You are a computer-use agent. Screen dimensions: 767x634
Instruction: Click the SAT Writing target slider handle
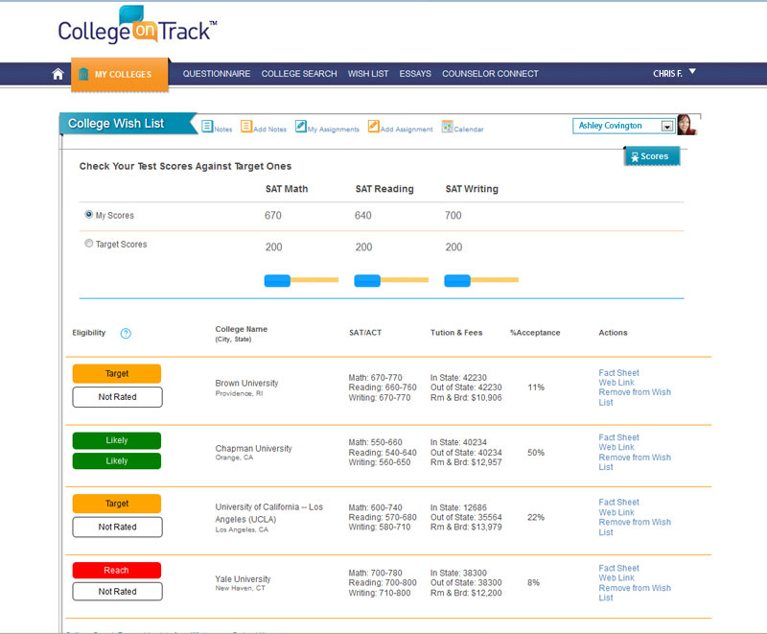[x=457, y=280]
